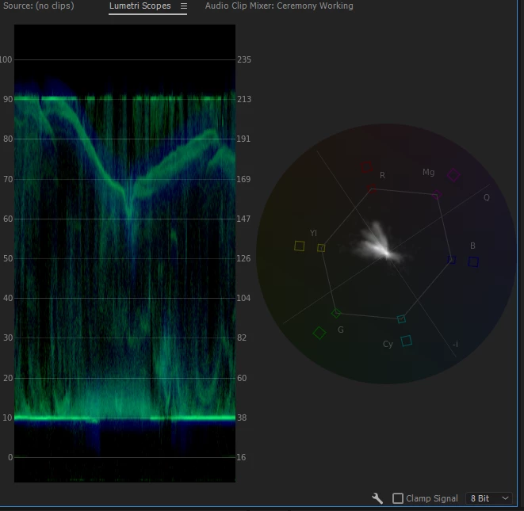Open the Audio Clip Mixer: Ceremony Working tab
Viewport: 524px width, 511px height.
(279, 6)
